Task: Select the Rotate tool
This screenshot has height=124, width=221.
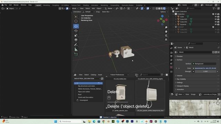Action: point(76,31)
